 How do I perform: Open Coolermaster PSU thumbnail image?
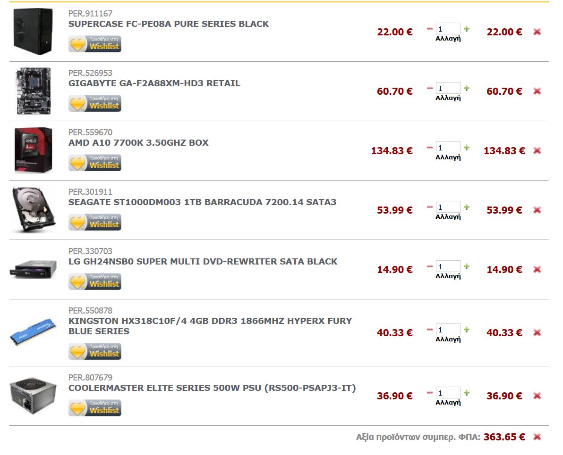click(33, 396)
